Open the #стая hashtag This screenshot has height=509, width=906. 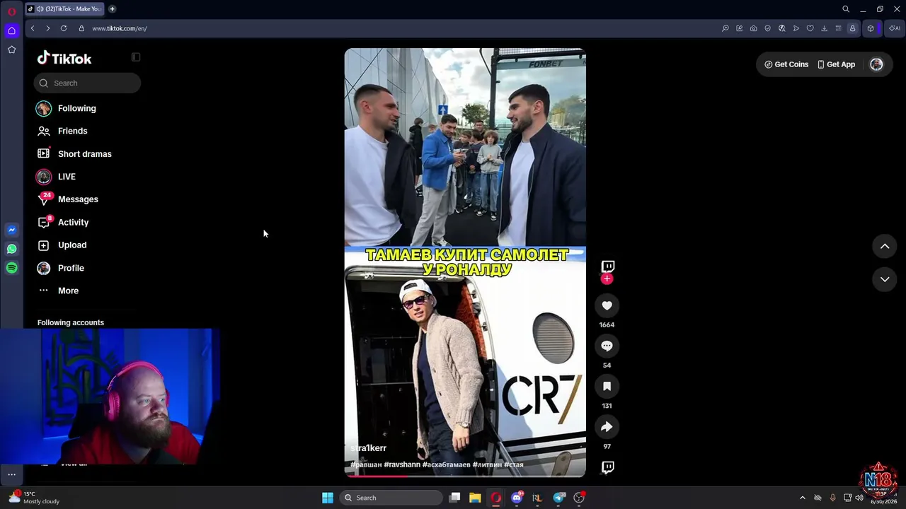tap(514, 464)
